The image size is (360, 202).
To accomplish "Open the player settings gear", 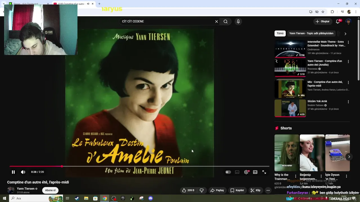I will pyautogui.click(x=246, y=172).
